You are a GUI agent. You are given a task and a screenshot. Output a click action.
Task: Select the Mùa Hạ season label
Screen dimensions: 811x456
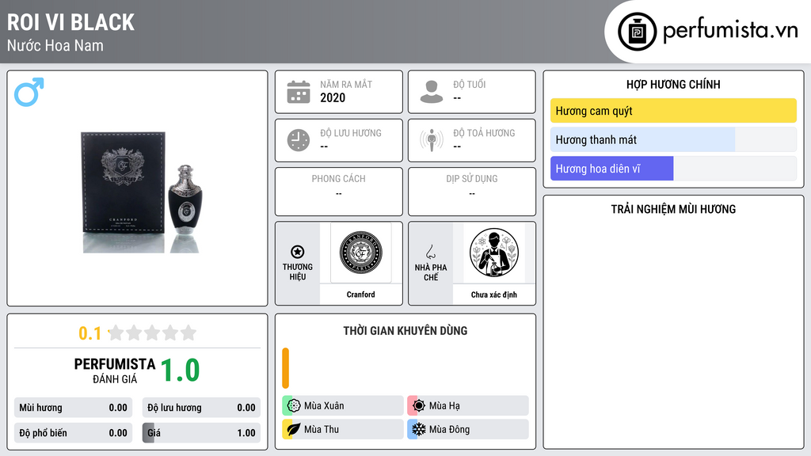[x=444, y=406]
